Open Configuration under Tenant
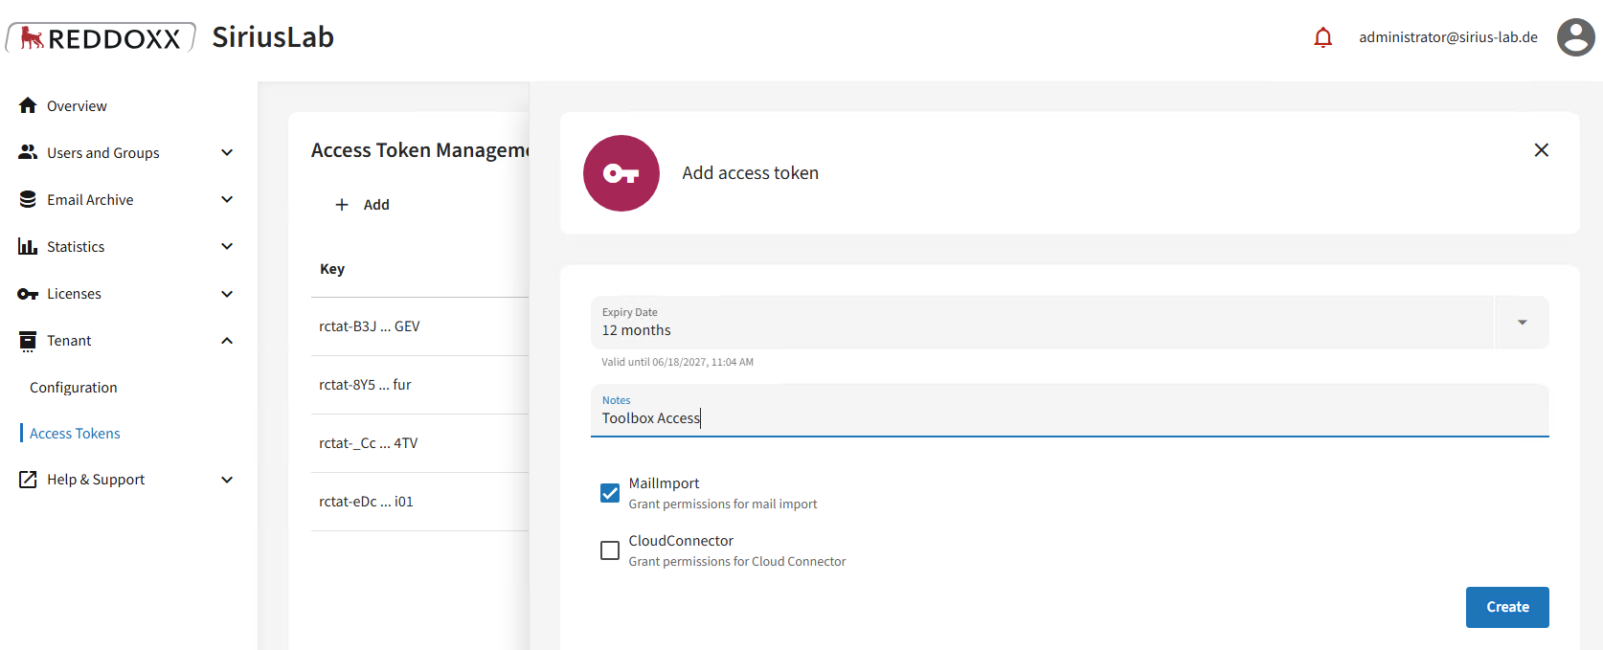This screenshot has width=1603, height=650. click(x=74, y=388)
